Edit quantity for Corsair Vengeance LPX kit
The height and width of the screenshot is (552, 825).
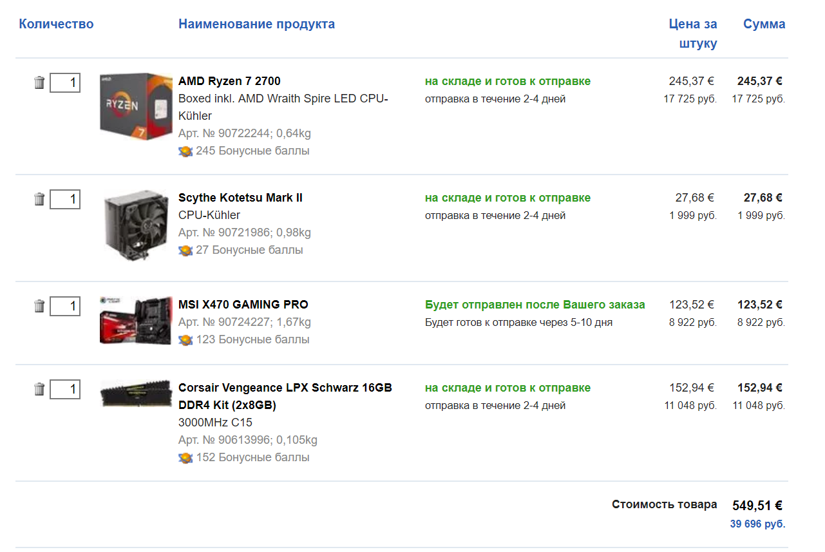click(65, 389)
